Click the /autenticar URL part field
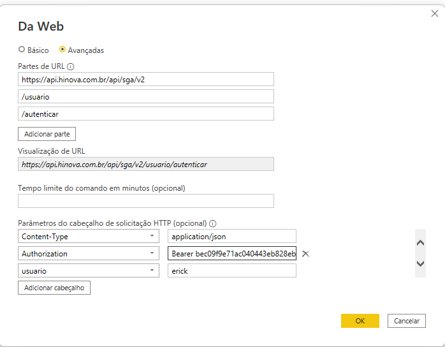Image resolution: width=445 pixels, height=347 pixels. 146,114
